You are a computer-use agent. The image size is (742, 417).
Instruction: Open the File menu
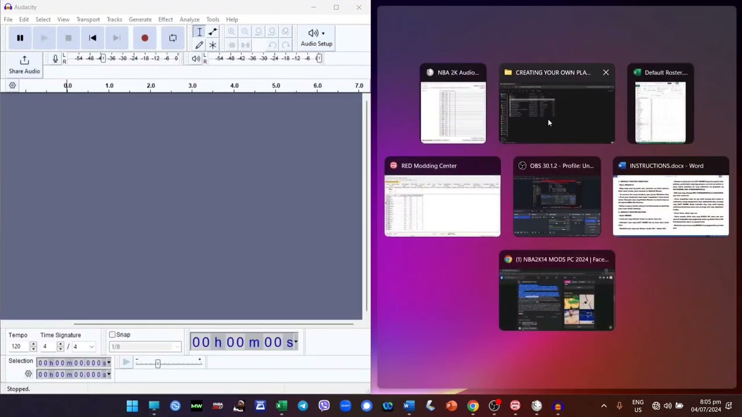pos(8,20)
